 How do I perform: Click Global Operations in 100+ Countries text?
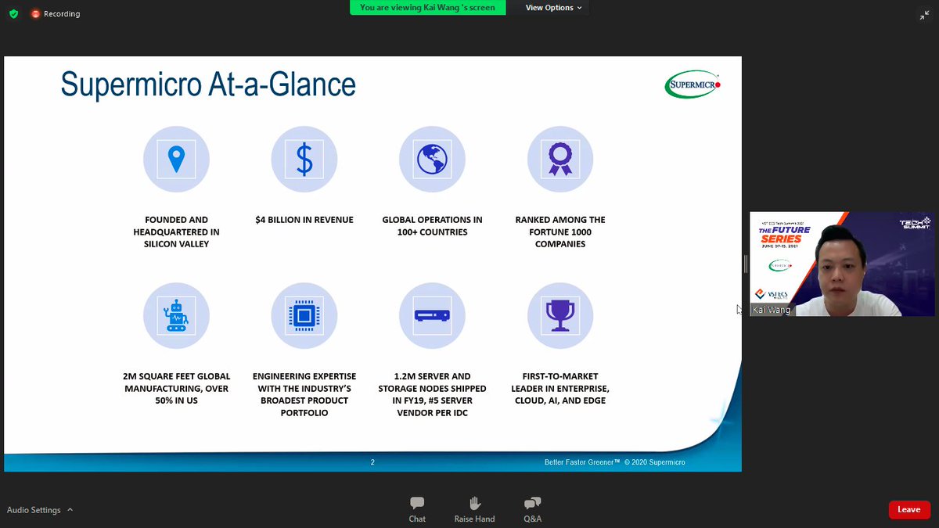[432, 226]
